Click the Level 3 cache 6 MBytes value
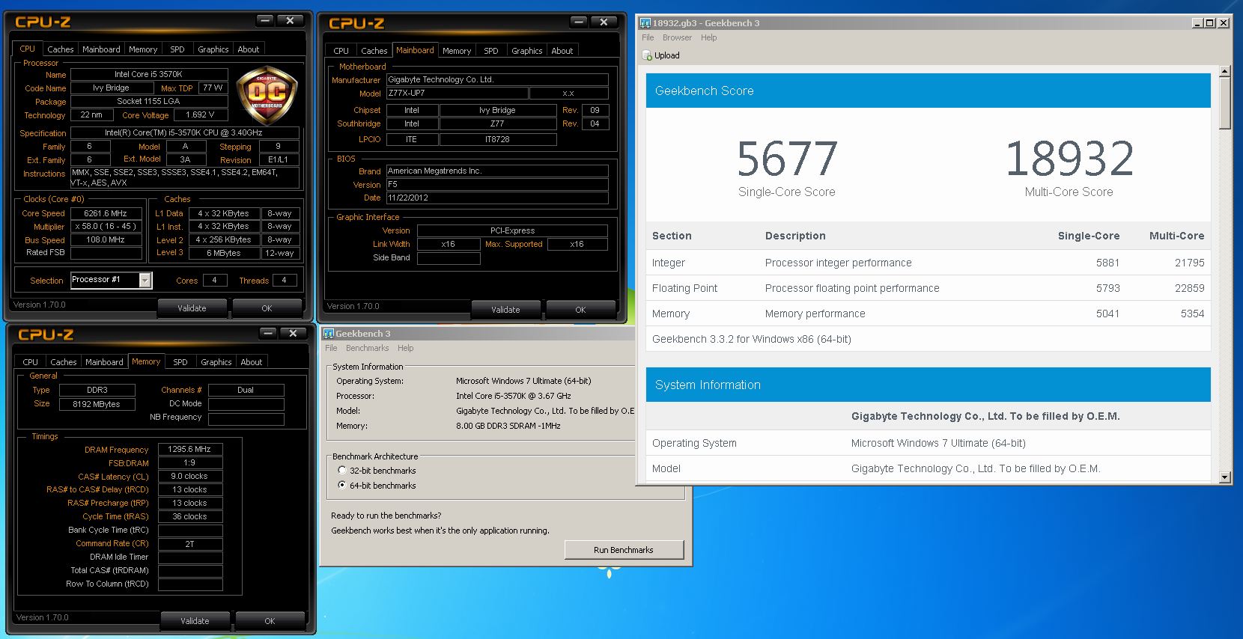 pyautogui.click(x=224, y=254)
